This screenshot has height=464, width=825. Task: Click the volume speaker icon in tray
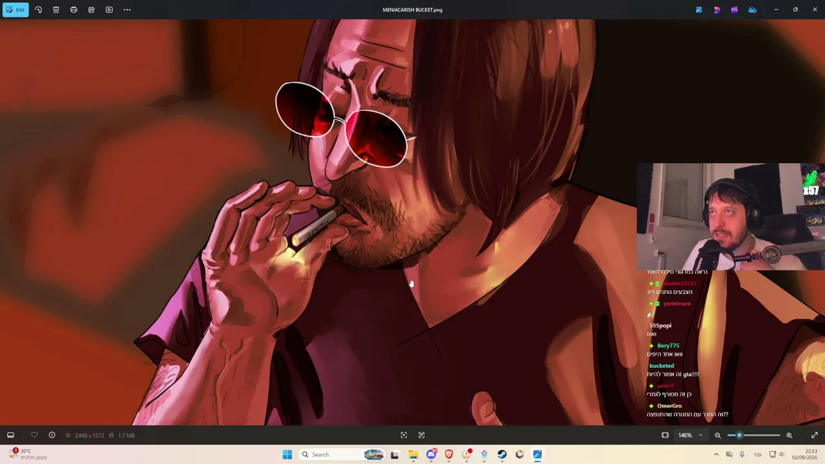(782, 454)
